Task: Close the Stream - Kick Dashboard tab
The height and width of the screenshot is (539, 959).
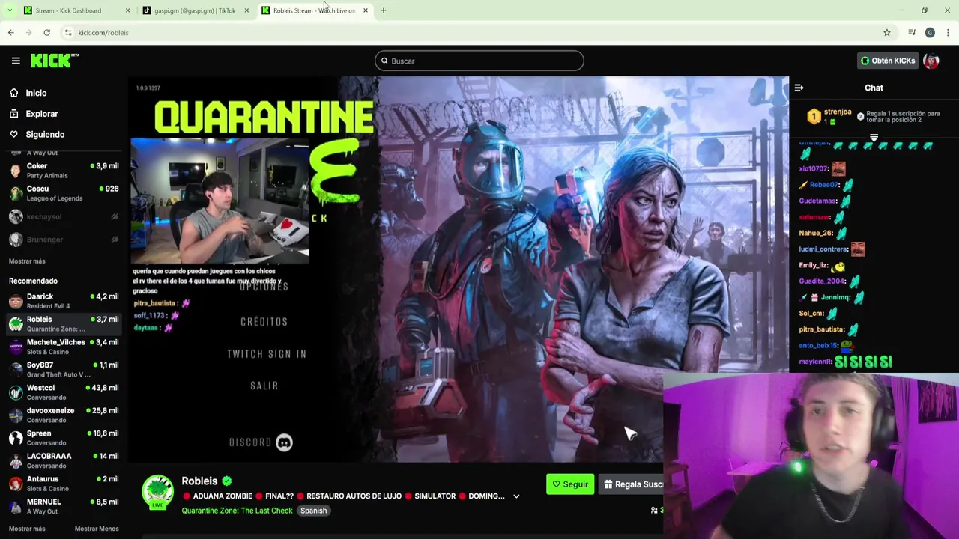Action: (127, 10)
